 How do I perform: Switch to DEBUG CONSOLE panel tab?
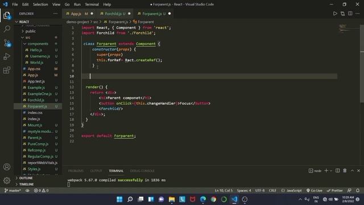(x=142, y=171)
